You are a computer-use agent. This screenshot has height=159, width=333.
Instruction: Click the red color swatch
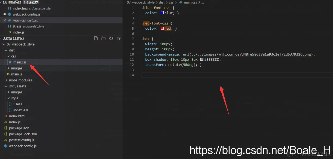[x=162, y=28]
